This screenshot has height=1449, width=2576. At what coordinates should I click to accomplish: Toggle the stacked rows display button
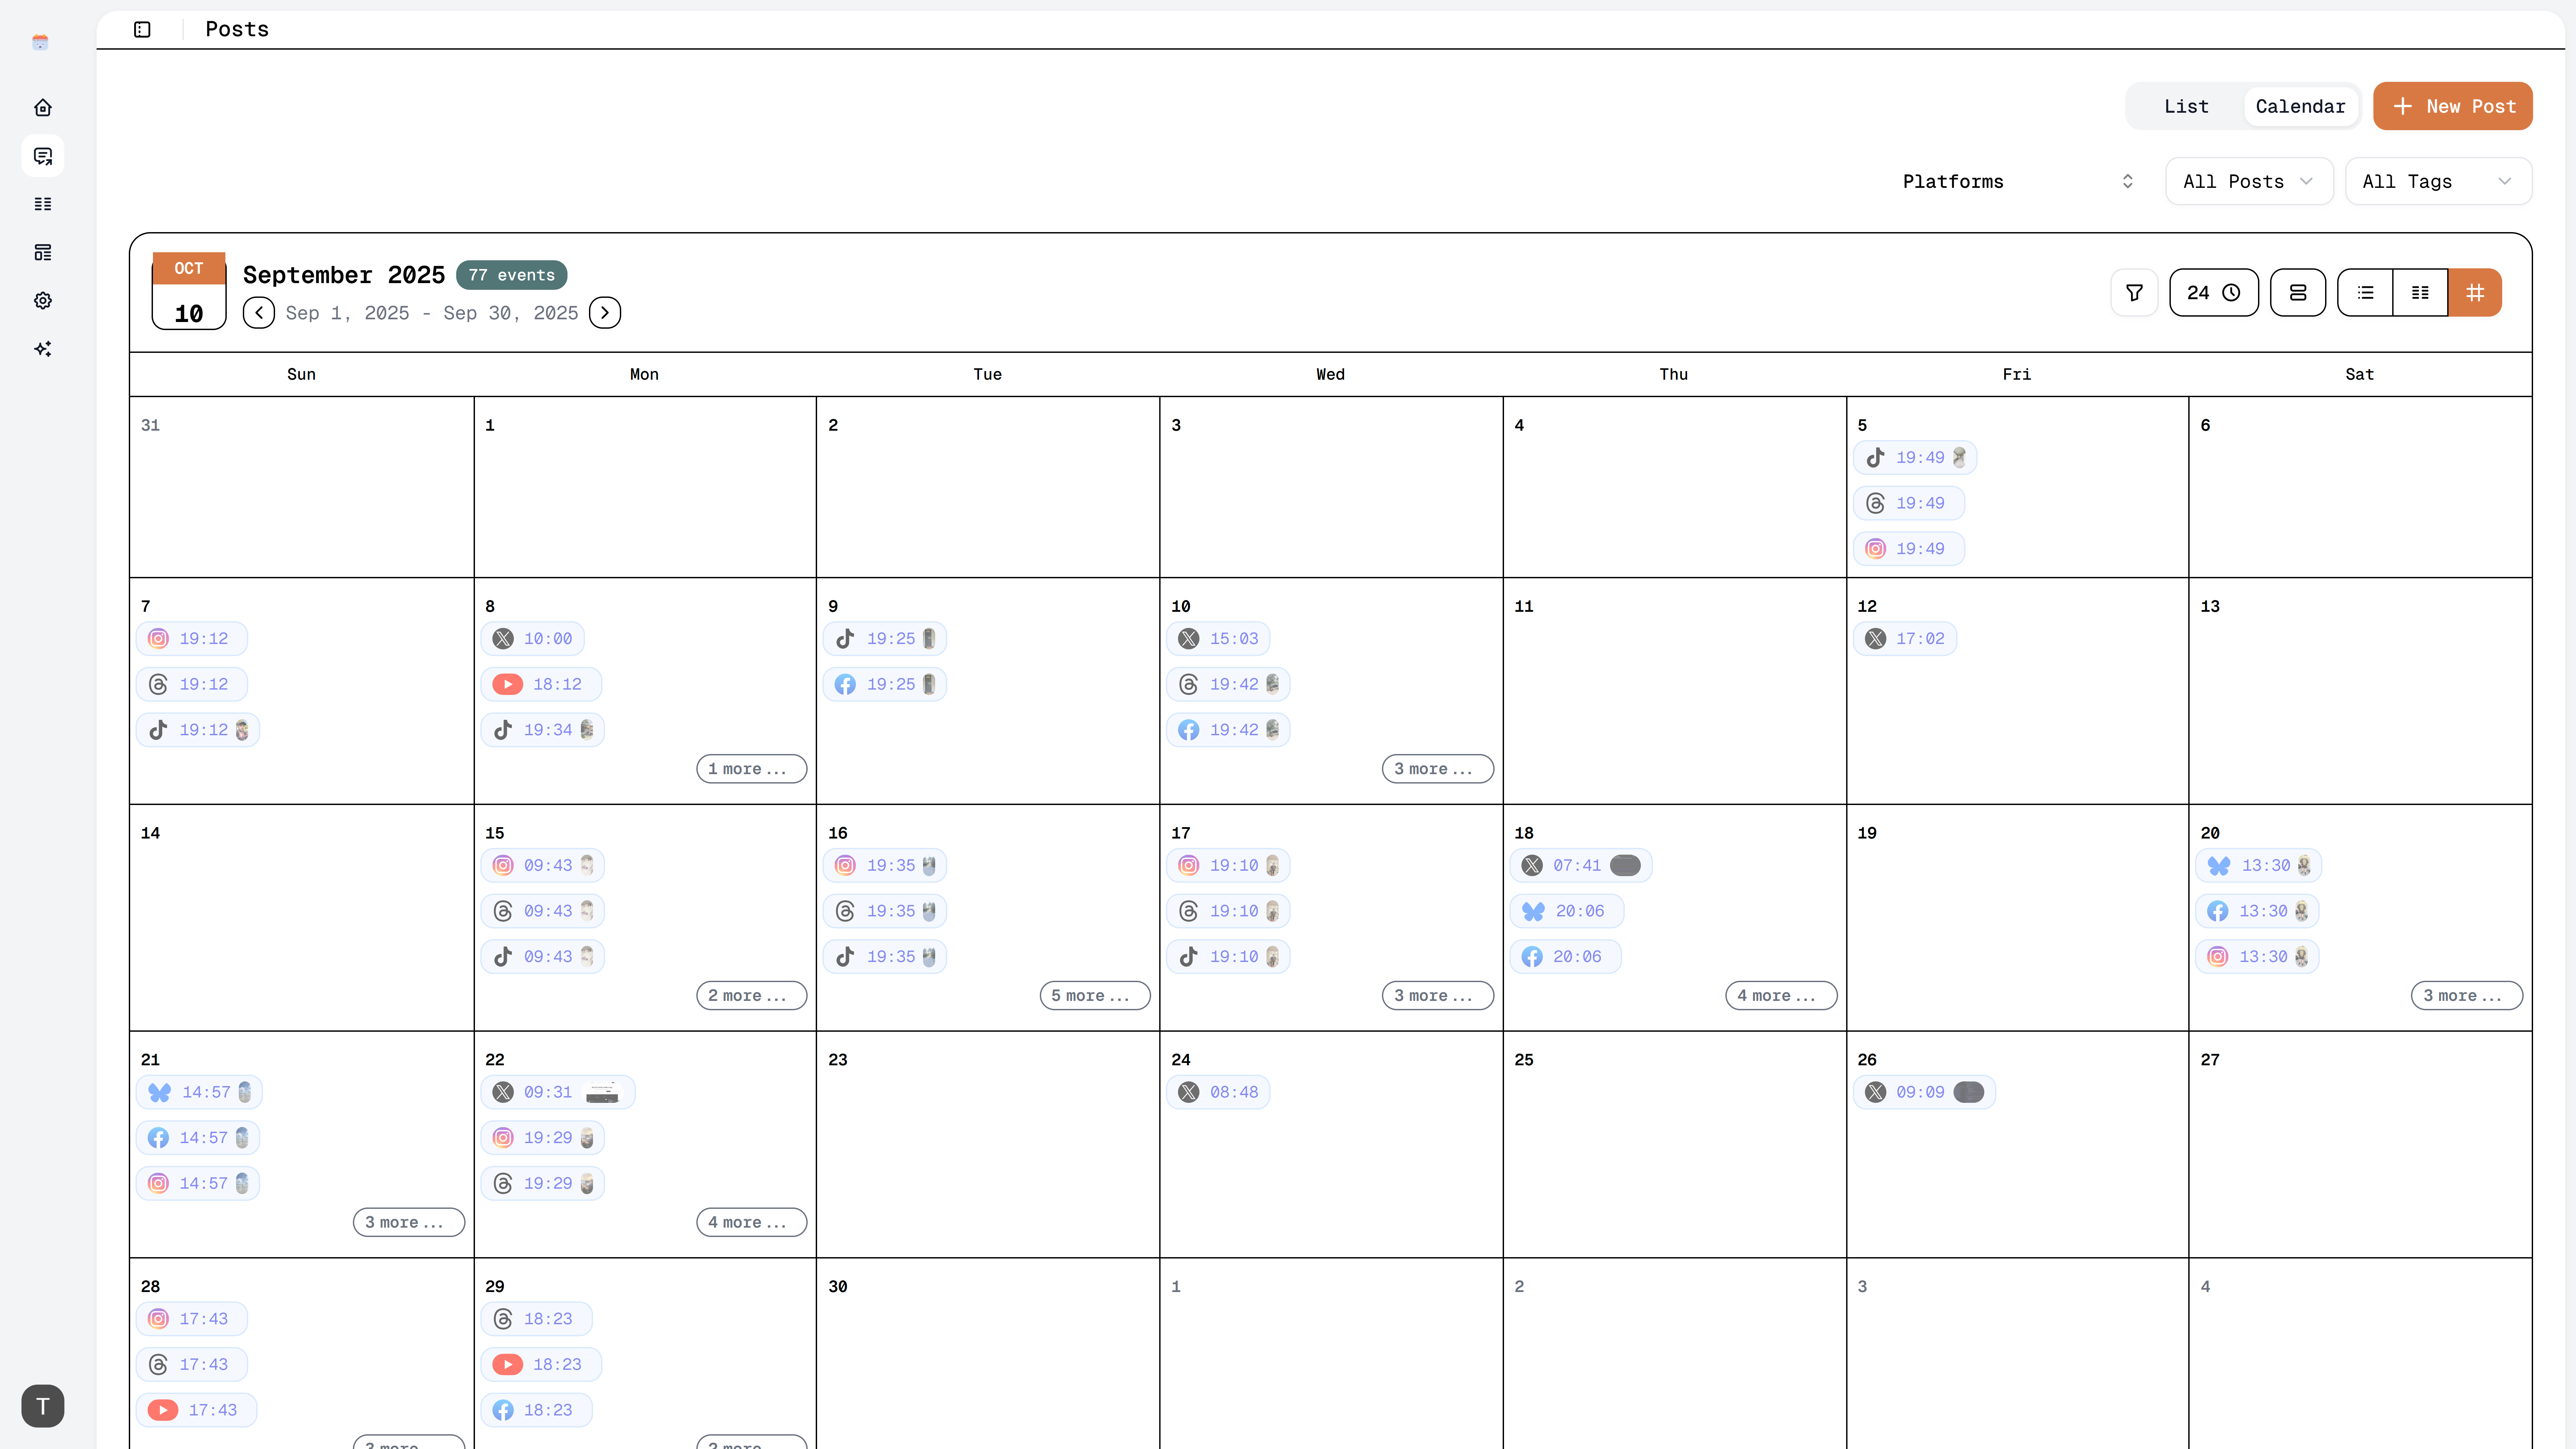(x=2298, y=292)
